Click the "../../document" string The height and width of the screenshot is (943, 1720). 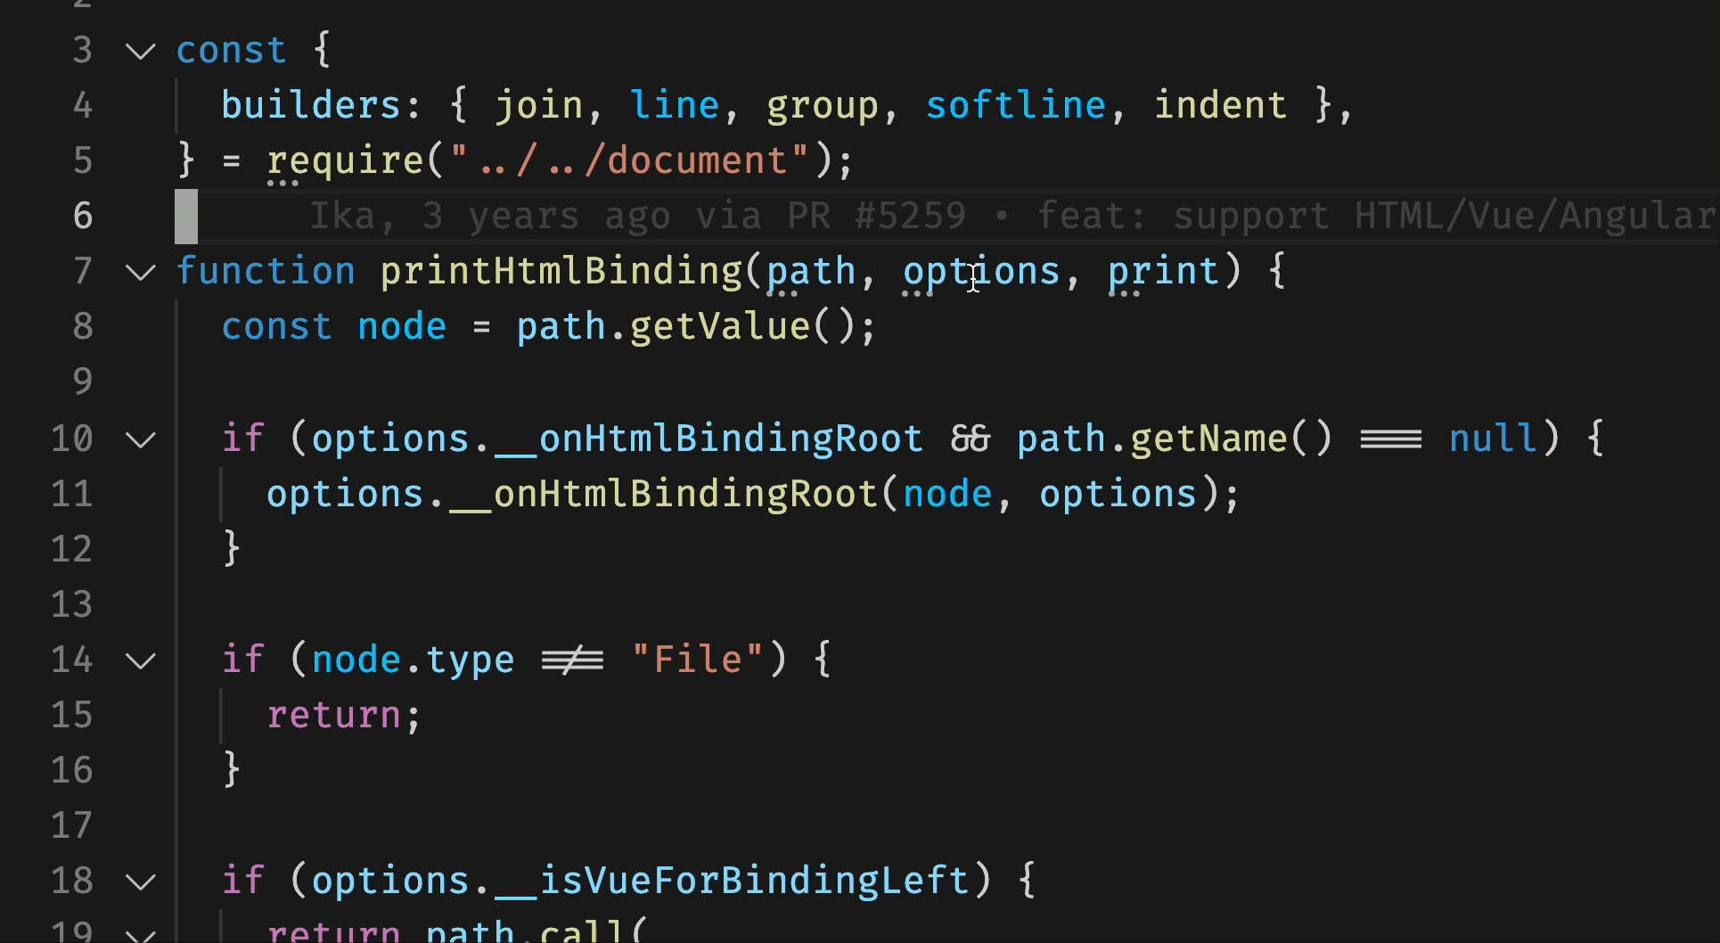pyautogui.click(x=630, y=161)
